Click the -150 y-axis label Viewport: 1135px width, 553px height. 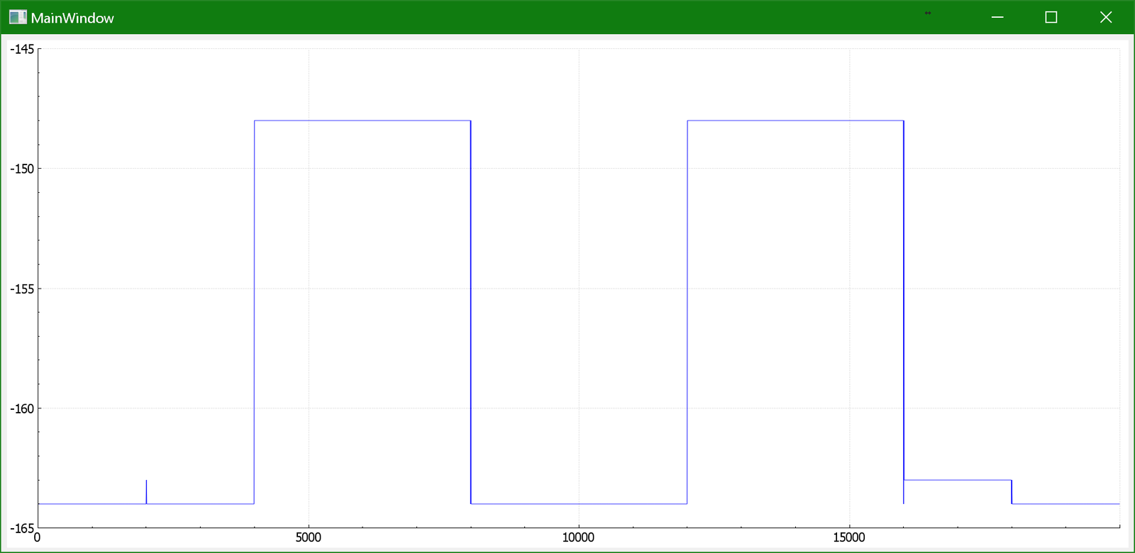coord(22,169)
